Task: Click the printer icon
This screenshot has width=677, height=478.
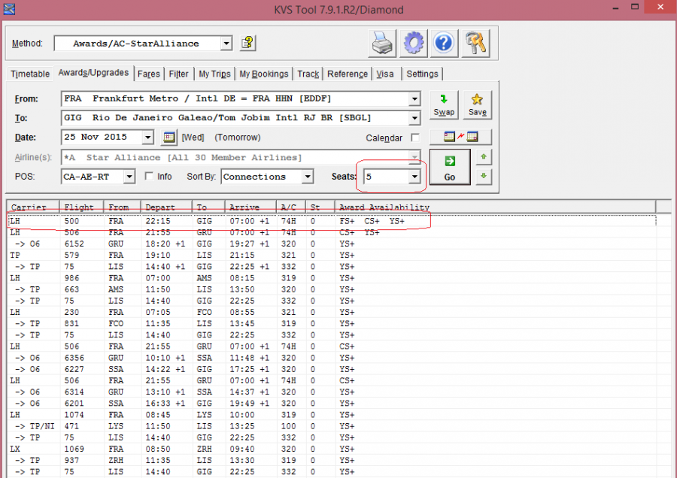Action: (382, 44)
